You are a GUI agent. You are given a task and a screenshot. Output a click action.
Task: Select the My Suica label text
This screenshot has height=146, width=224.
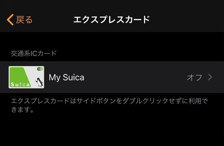click(66, 77)
